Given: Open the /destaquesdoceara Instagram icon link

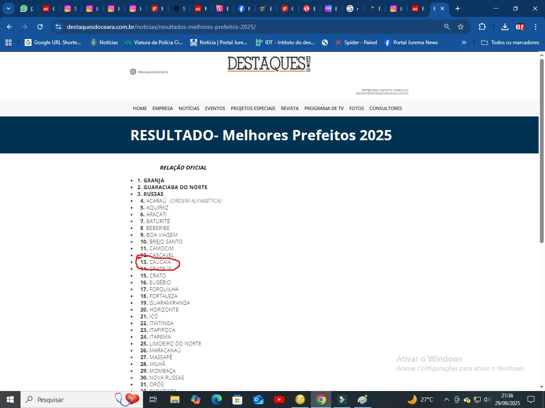Looking at the screenshot, I should point(133,72).
